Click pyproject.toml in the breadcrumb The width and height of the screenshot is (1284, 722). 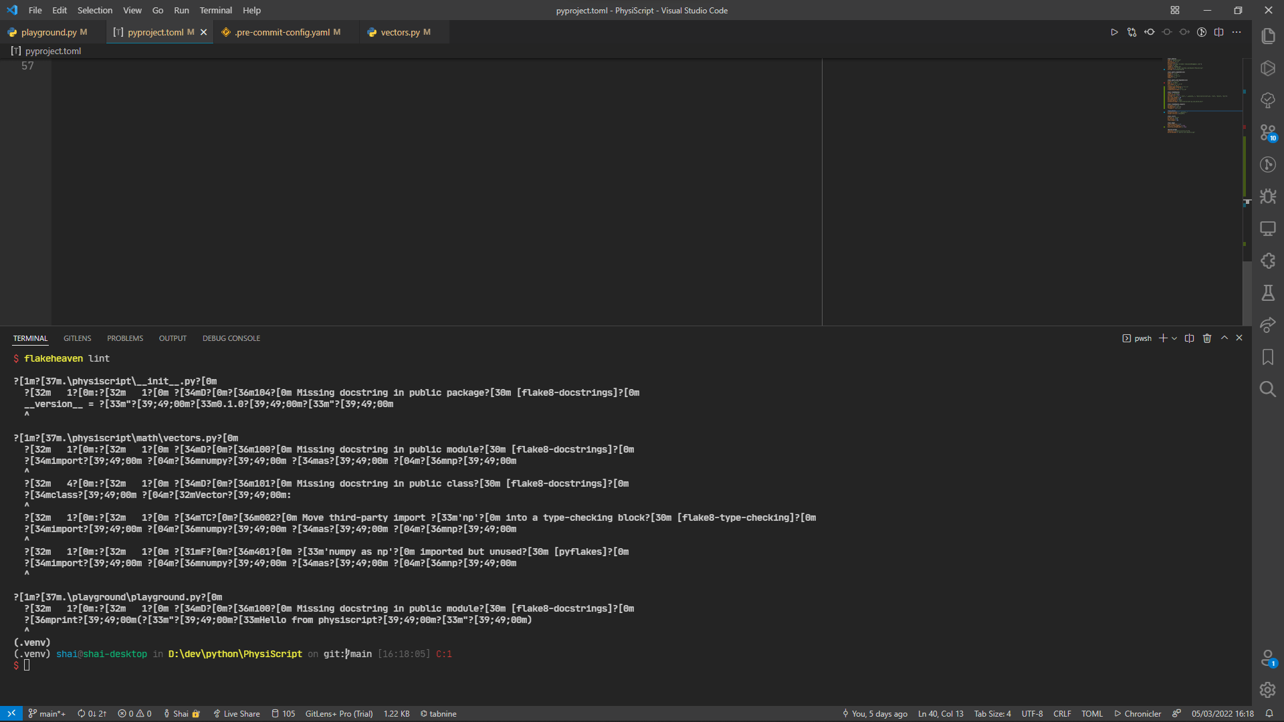click(x=53, y=51)
